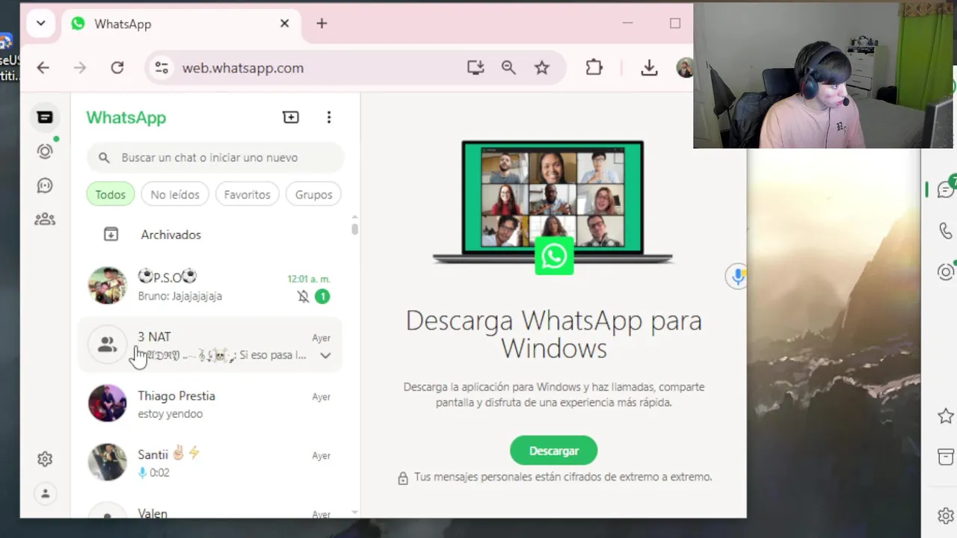Open the Channels icon in sidebar

pos(45,185)
